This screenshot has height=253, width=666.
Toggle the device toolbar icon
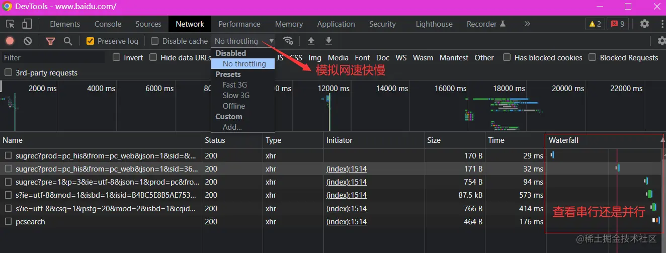click(x=27, y=24)
